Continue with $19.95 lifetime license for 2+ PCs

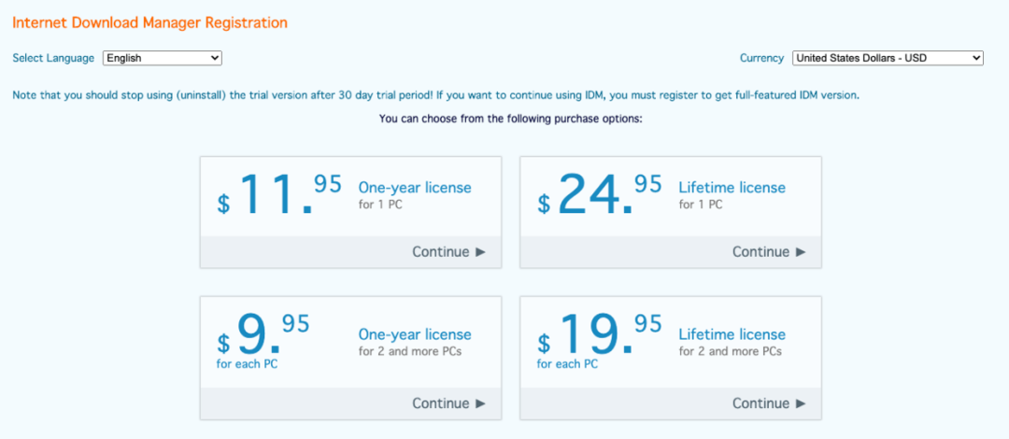click(769, 404)
